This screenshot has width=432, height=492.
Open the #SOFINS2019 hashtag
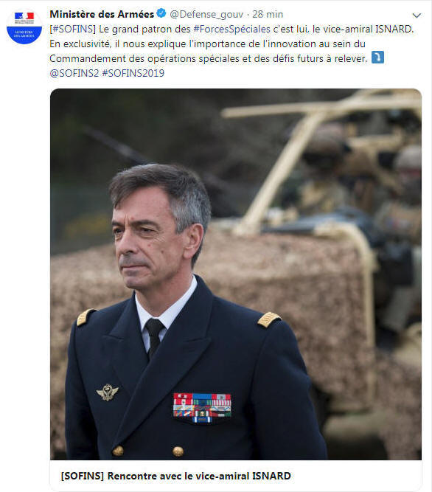coord(133,73)
